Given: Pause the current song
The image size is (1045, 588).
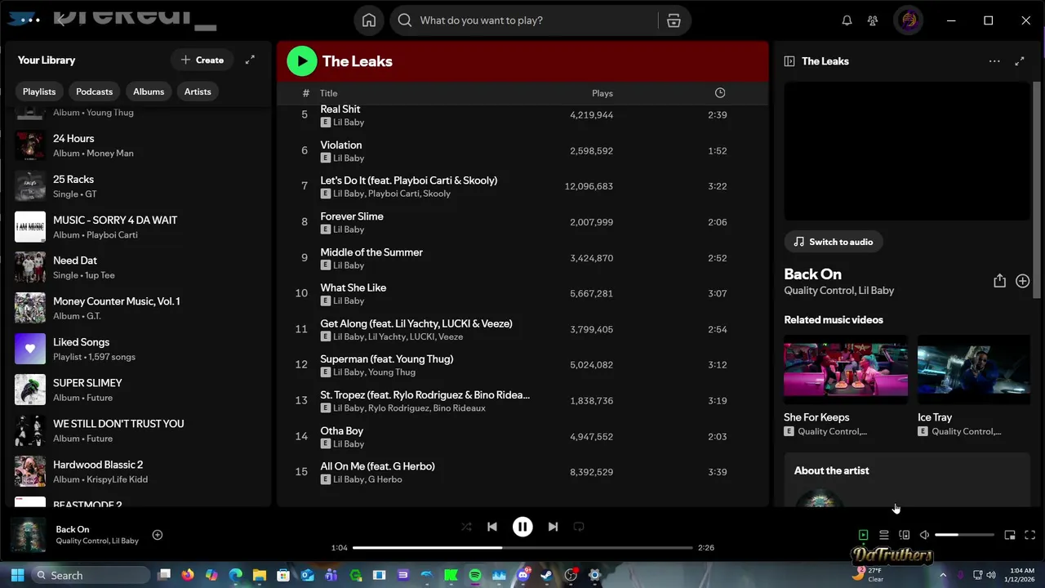Looking at the screenshot, I should (522, 527).
